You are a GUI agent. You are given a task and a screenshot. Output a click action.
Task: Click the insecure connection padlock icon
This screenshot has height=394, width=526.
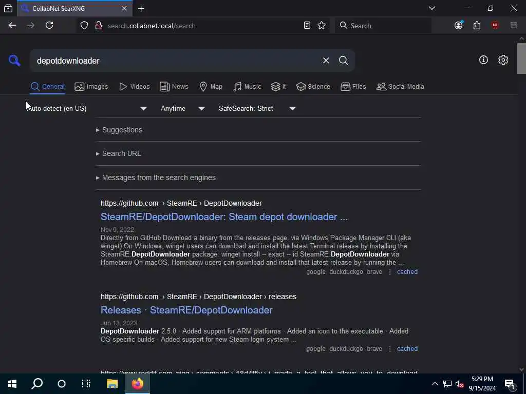click(99, 26)
